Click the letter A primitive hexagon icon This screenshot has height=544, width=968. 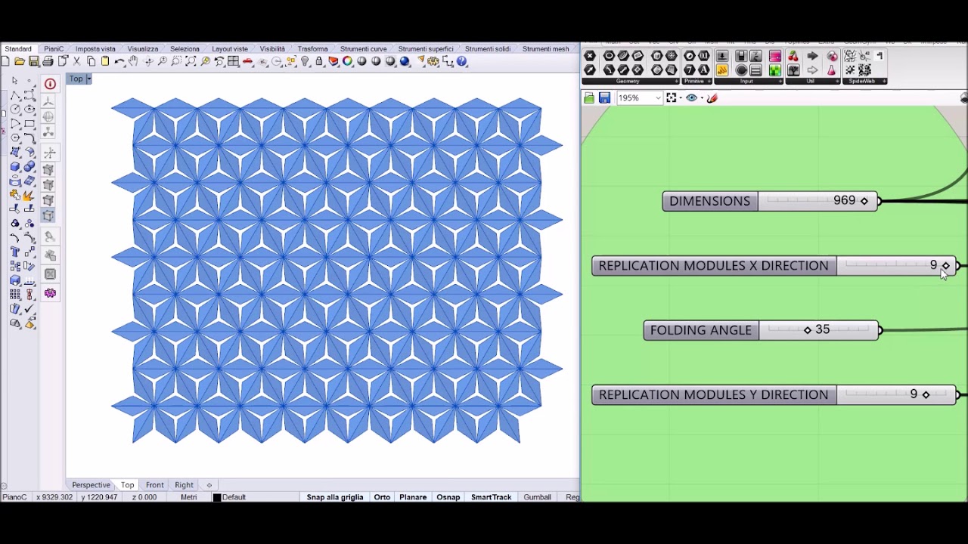(703, 70)
